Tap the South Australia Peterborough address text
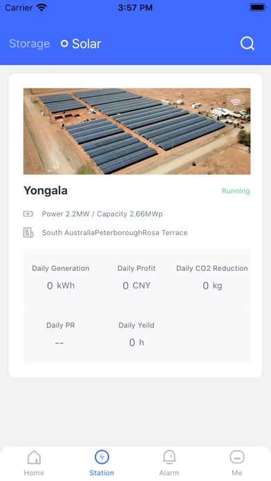Screen dimensions: 271x481 (x=115, y=232)
